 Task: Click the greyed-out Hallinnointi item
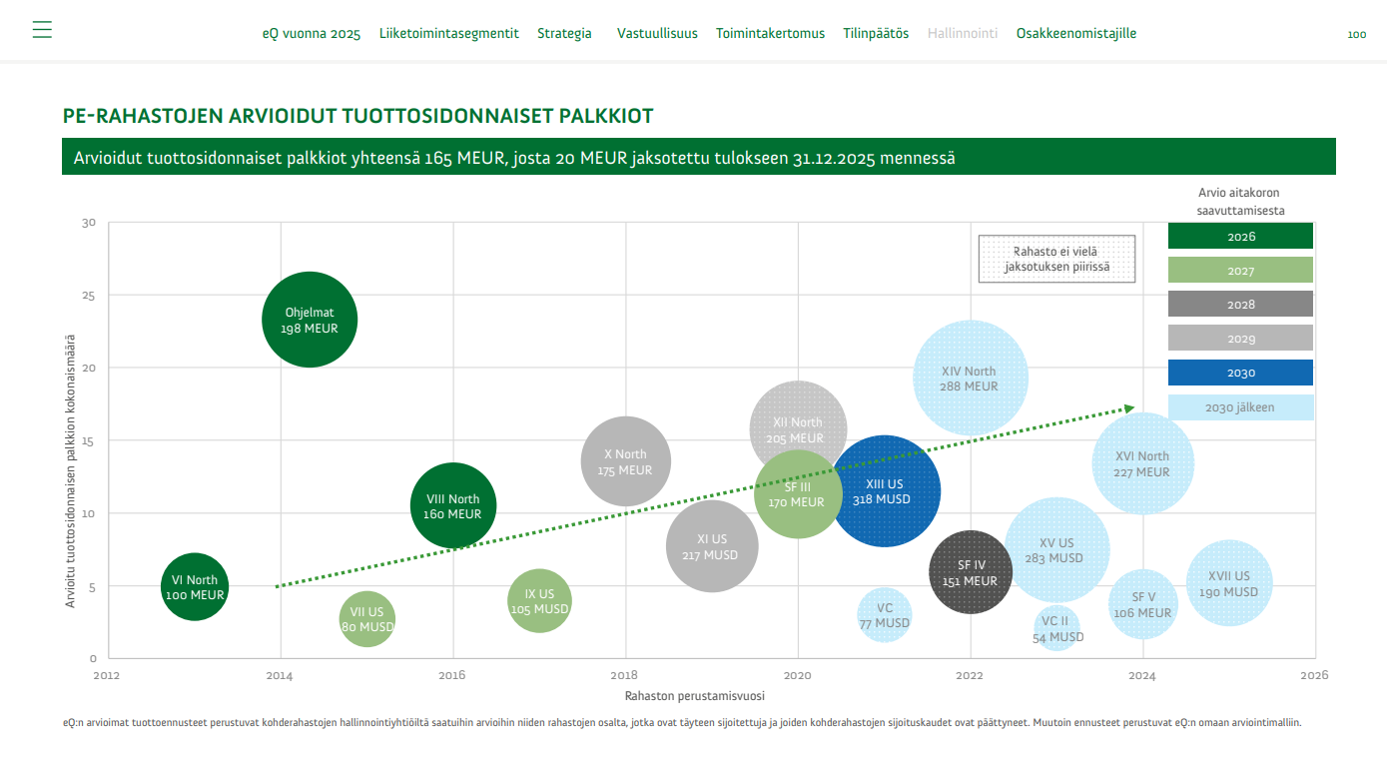click(x=963, y=33)
